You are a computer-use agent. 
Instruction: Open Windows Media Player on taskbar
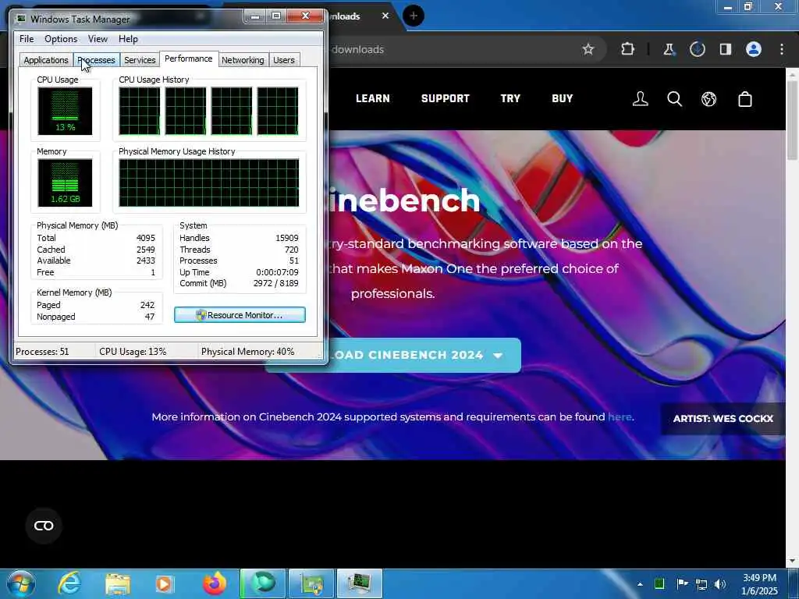click(x=164, y=583)
